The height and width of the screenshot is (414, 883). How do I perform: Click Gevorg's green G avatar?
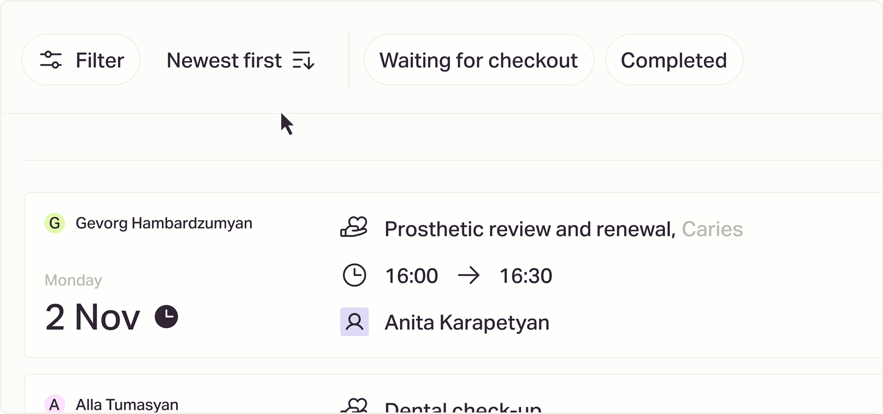click(55, 223)
